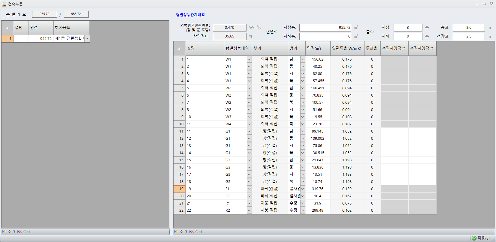The width and height of the screenshot is (496, 242).
Task: Click the 층고 input field showing 3.6
Action: (x=468, y=28)
